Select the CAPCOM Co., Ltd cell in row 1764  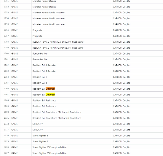[138, 77]
